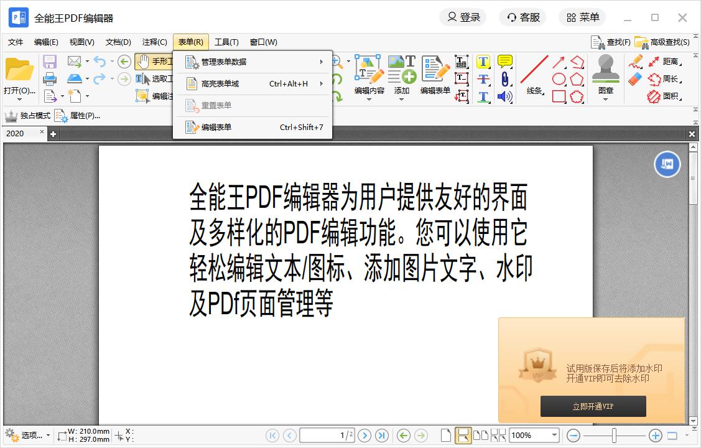Open the zoom percentage dropdown showing 100%
Screen dimensions: 701x448
coord(554,436)
